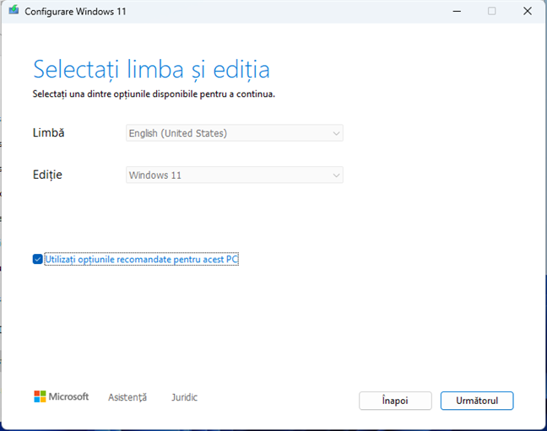Minimize the Configurare Windows 11 window
Image resolution: width=547 pixels, height=431 pixels.
point(457,11)
